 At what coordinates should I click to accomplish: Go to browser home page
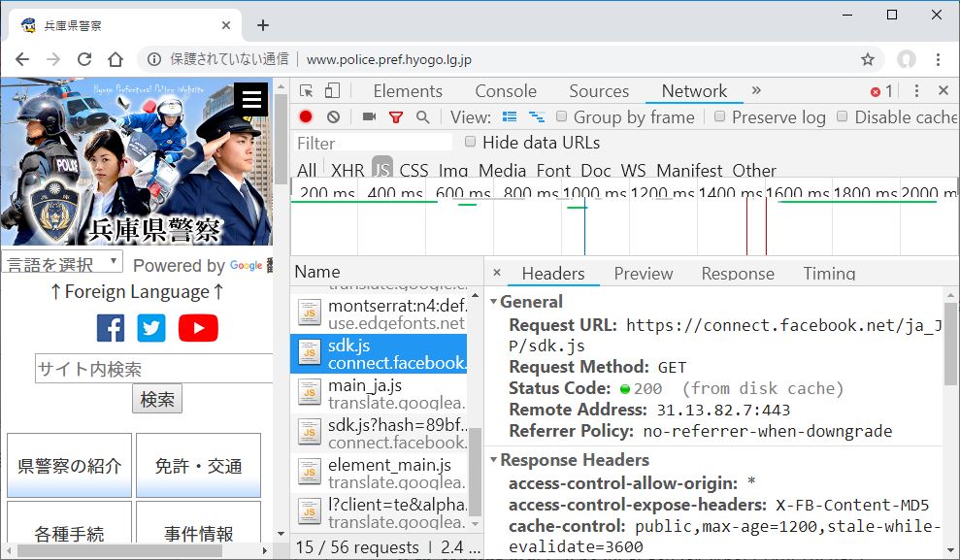click(x=116, y=59)
